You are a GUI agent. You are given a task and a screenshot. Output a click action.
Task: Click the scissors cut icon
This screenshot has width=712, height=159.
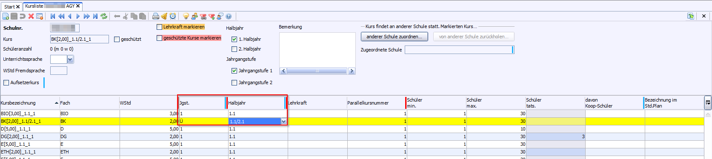pyautogui.click(x=125, y=16)
